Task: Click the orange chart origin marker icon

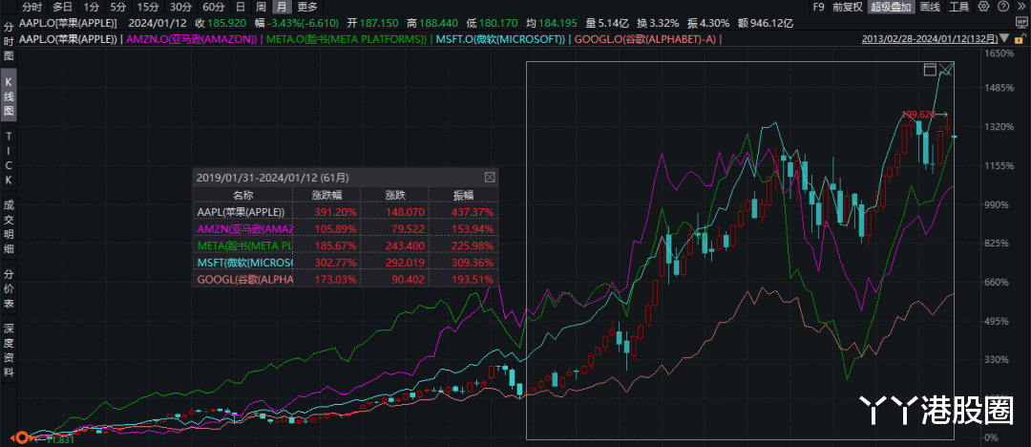Action: point(20,436)
